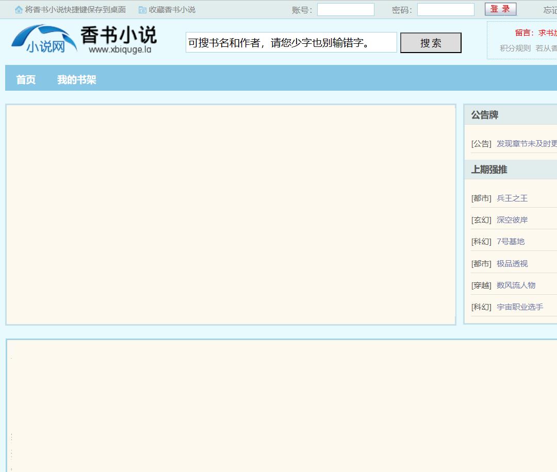Open the novel 宇宙职业选手
The width and height of the screenshot is (557, 472).
click(x=520, y=307)
